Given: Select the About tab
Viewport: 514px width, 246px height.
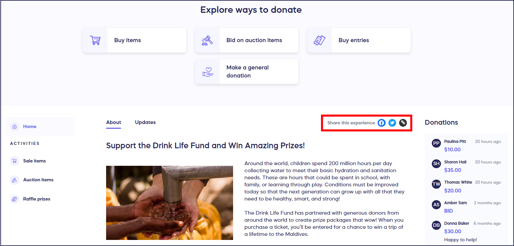Looking at the screenshot, I should 114,122.
